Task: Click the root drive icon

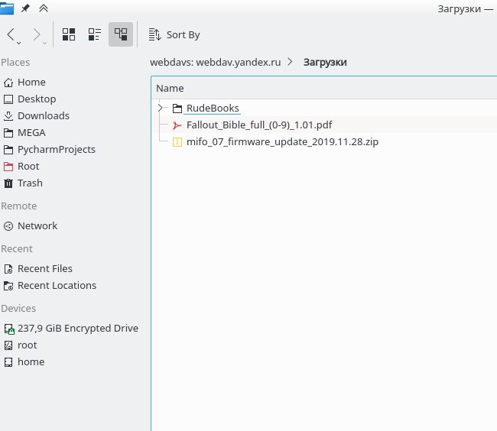Action: pyautogui.click(x=8, y=345)
